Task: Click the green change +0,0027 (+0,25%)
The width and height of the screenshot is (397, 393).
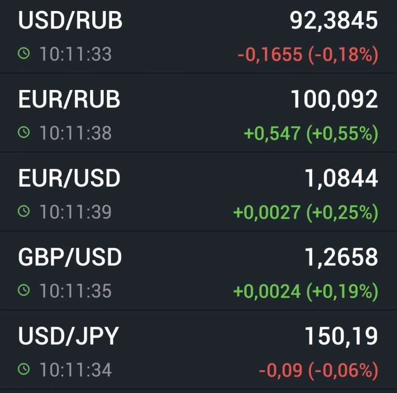Action: click(x=305, y=212)
